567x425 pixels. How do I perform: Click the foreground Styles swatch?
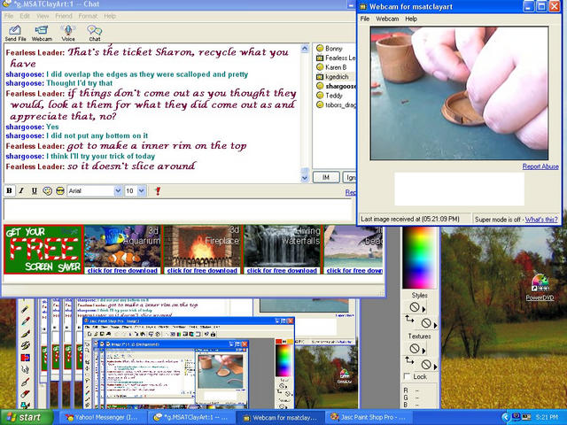pos(415,307)
